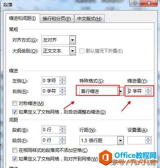Switch to the 中文版式 tab

(x=89, y=19)
